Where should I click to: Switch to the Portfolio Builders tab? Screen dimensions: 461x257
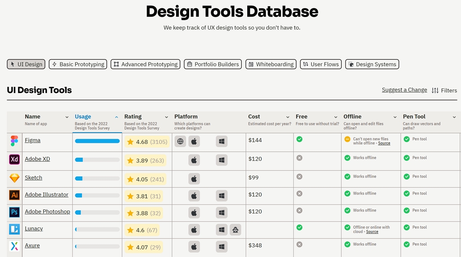coord(213,64)
